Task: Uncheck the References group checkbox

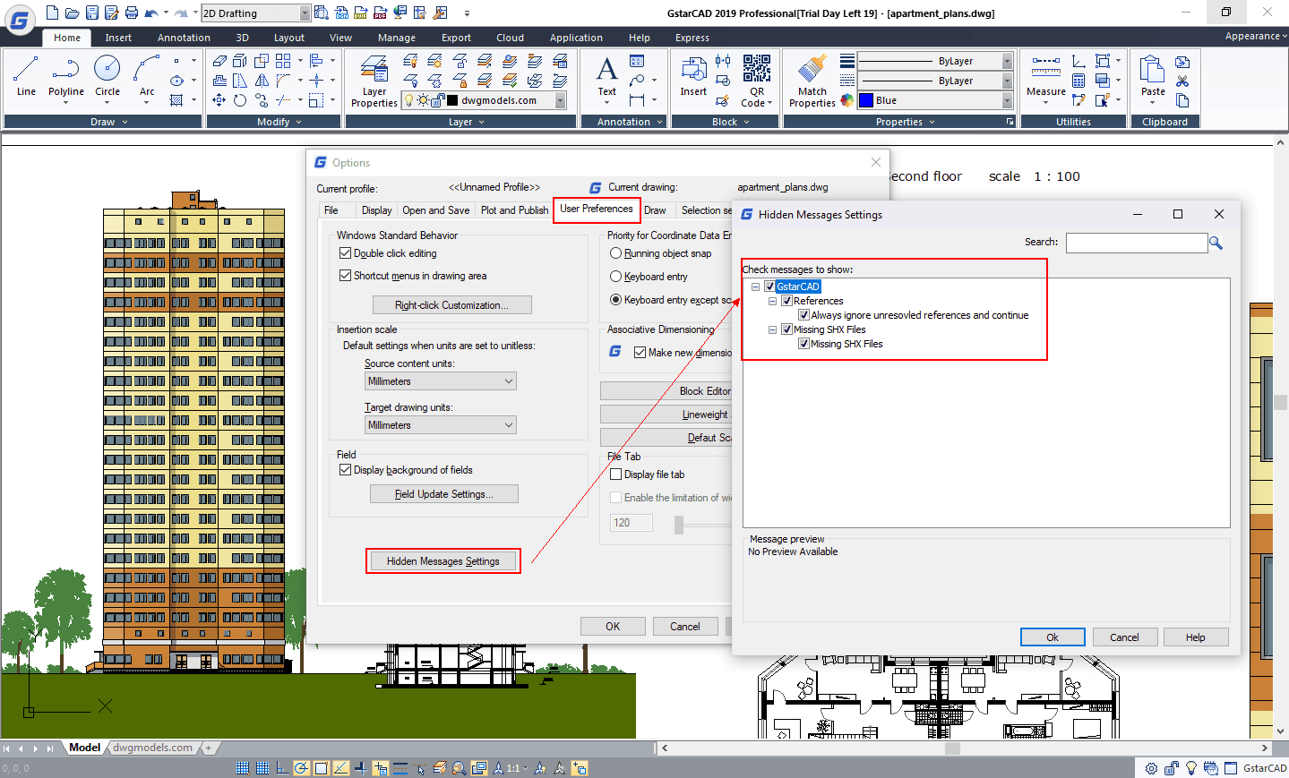Action: (786, 301)
